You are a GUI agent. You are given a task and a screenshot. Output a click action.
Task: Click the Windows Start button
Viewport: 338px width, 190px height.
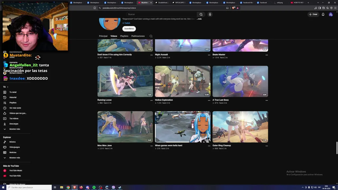click(3, 187)
